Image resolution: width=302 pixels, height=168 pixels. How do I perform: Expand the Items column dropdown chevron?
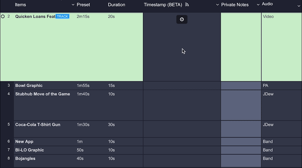73,5
